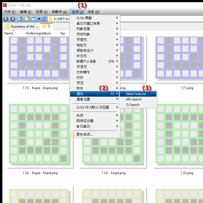
Task: Click the file name 1 (1).png
Action: [x=187, y=88]
